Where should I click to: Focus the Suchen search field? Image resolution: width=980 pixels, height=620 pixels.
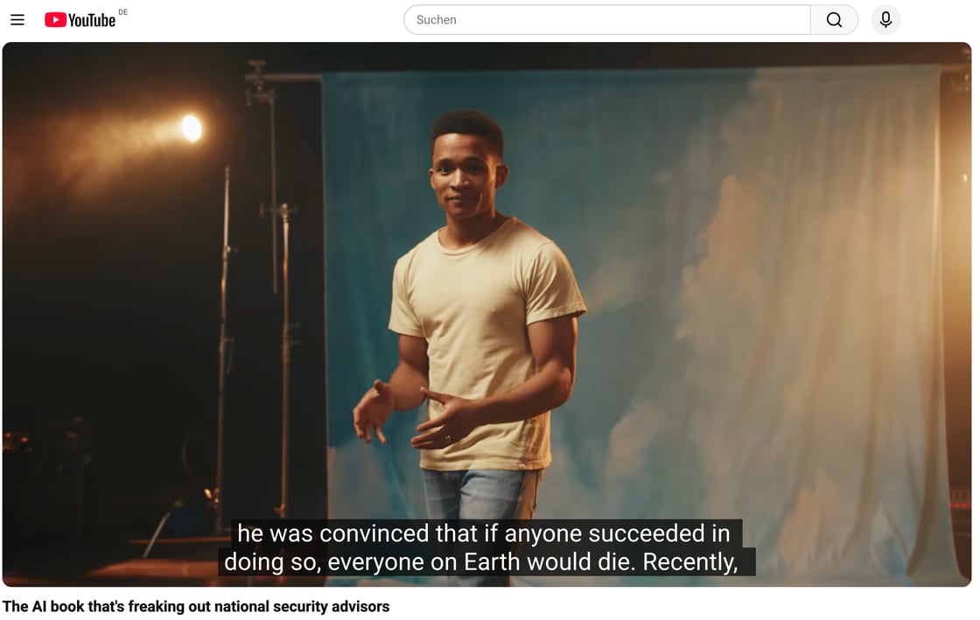coord(606,20)
